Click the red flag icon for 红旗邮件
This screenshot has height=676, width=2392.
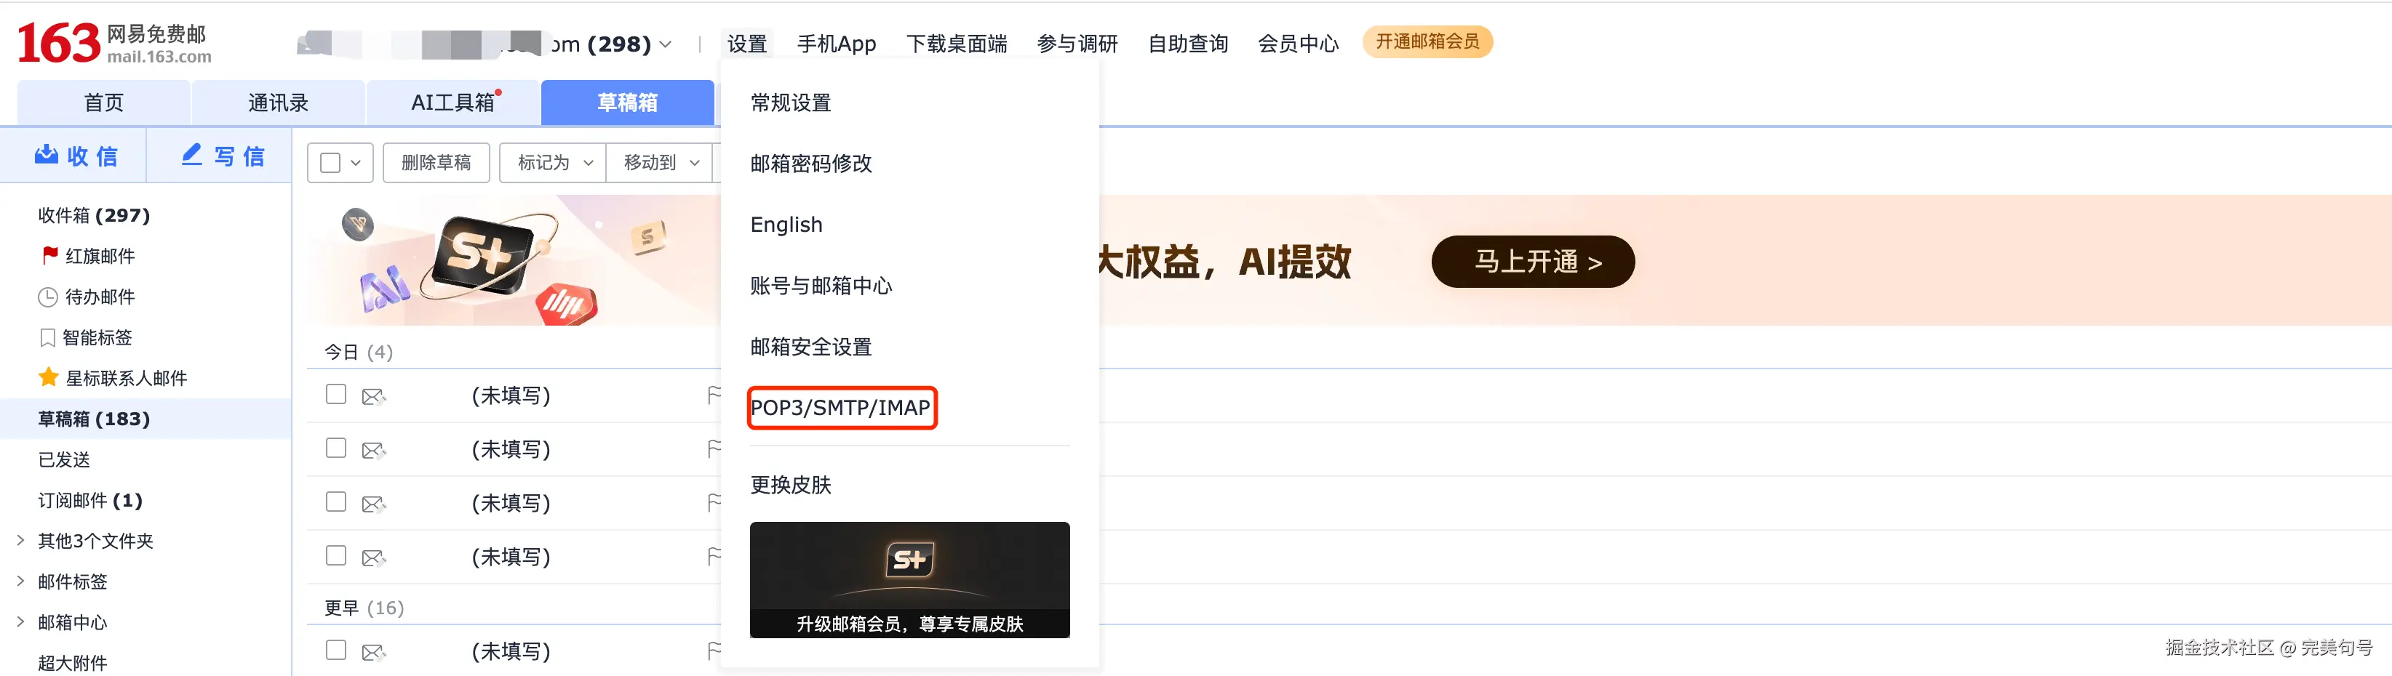click(x=50, y=255)
